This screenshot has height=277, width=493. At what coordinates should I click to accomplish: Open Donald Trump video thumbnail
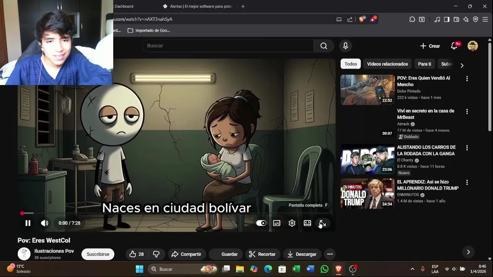tap(367, 194)
